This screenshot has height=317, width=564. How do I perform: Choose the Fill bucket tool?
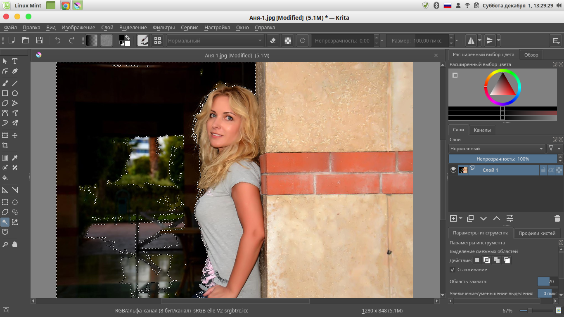coord(5,178)
